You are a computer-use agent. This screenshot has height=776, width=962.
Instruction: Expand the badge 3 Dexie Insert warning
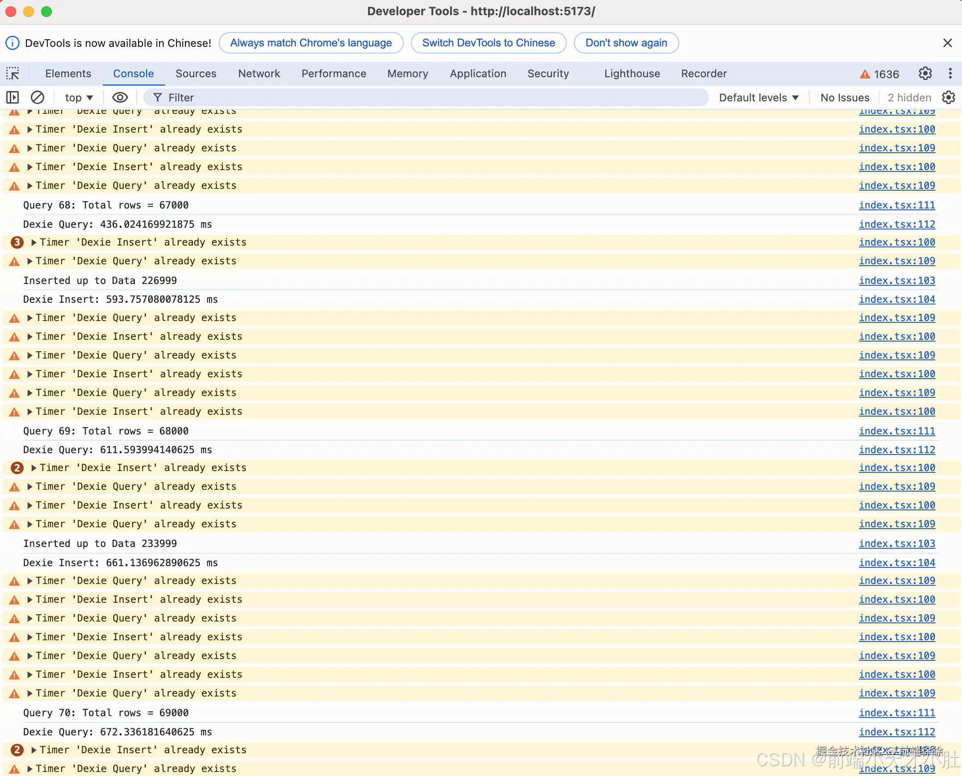[33, 242]
